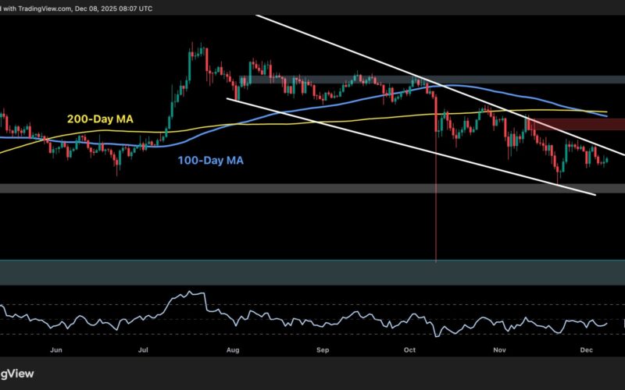Click the Sep label on time axis
Viewport: 625px width, 390px height.
coord(323,350)
